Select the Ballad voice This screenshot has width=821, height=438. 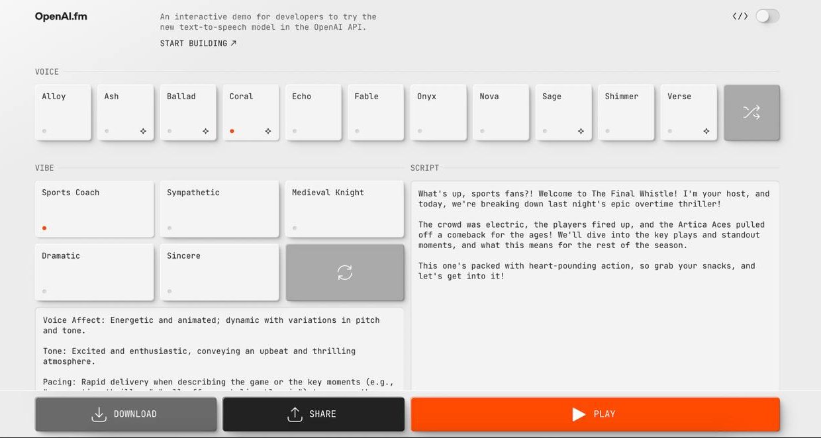coord(188,112)
